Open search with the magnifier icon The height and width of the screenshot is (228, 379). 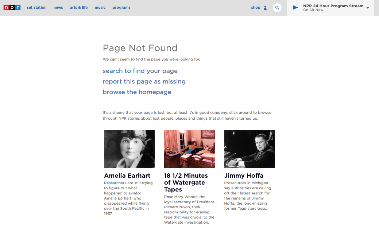277,8
